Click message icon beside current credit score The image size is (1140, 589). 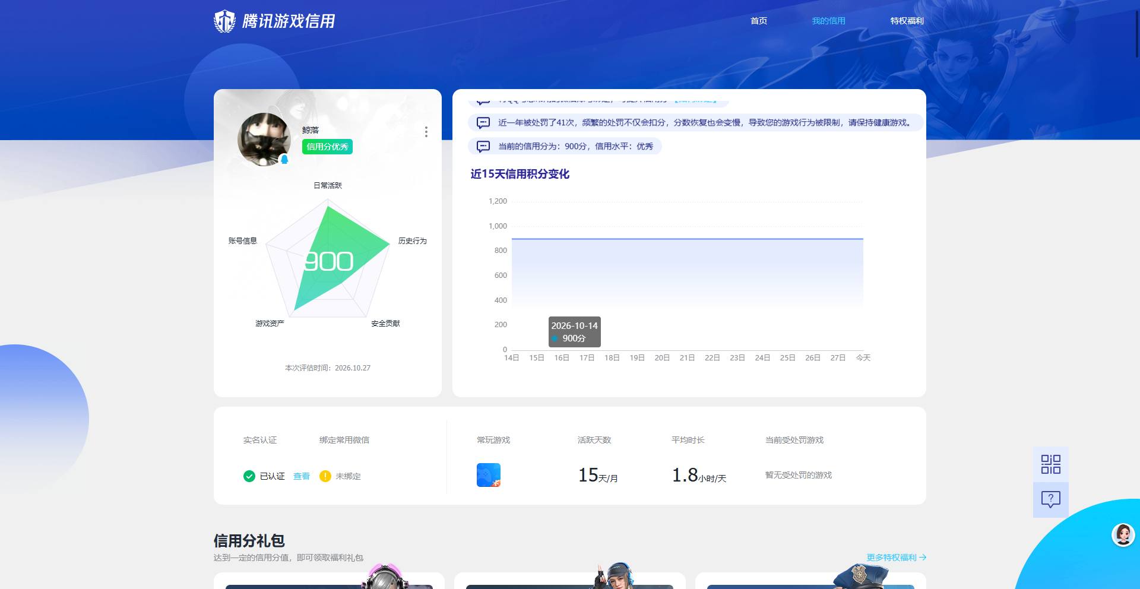tap(483, 147)
